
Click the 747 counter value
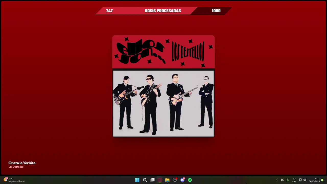tap(109, 11)
